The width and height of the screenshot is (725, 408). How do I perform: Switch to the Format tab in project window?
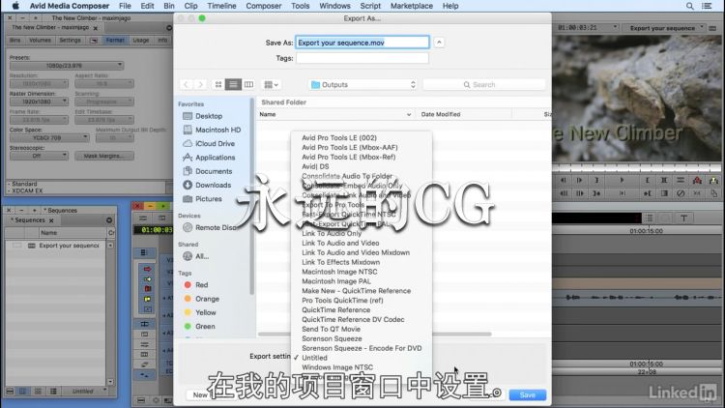click(x=115, y=41)
